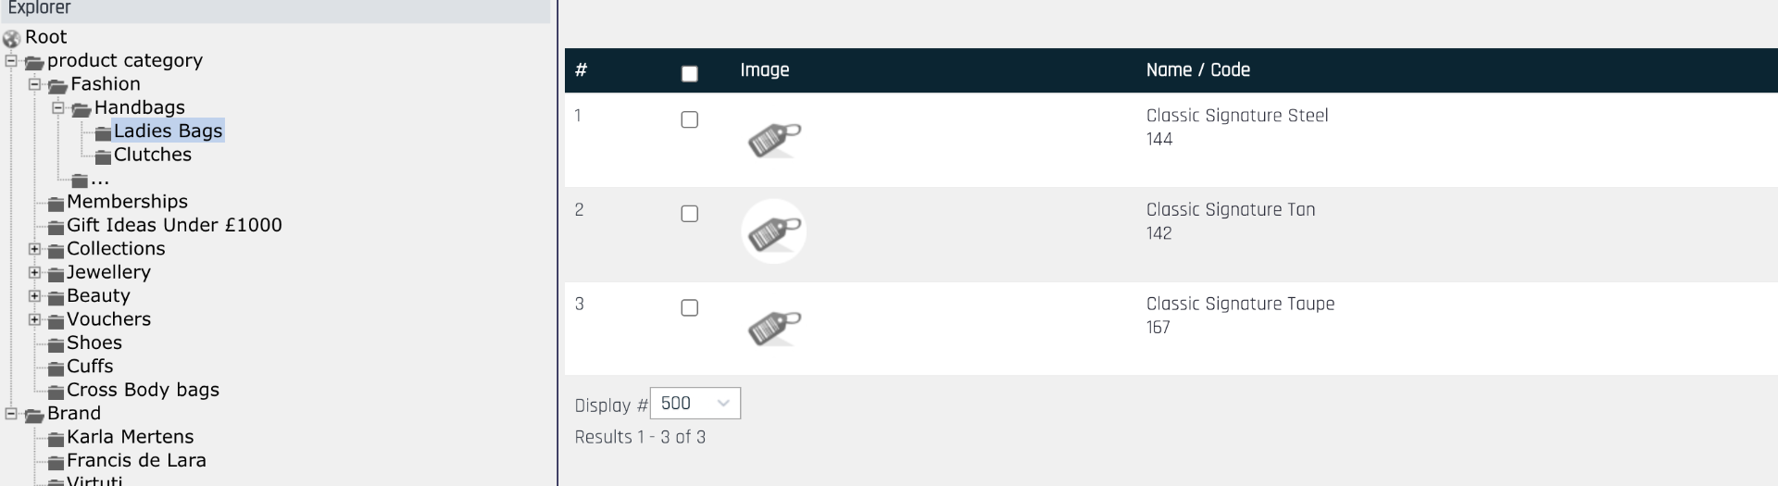Click the Memberships folder icon
Image resolution: width=1778 pixels, height=486 pixels.
coord(56,204)
